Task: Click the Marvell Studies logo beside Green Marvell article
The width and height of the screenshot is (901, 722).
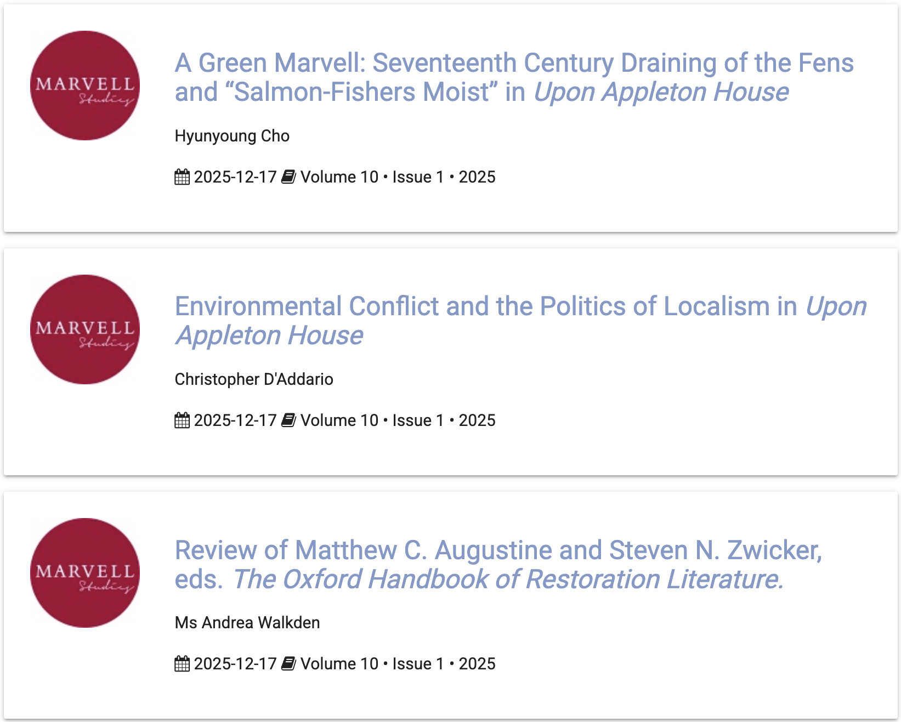Action: (85, 86)
